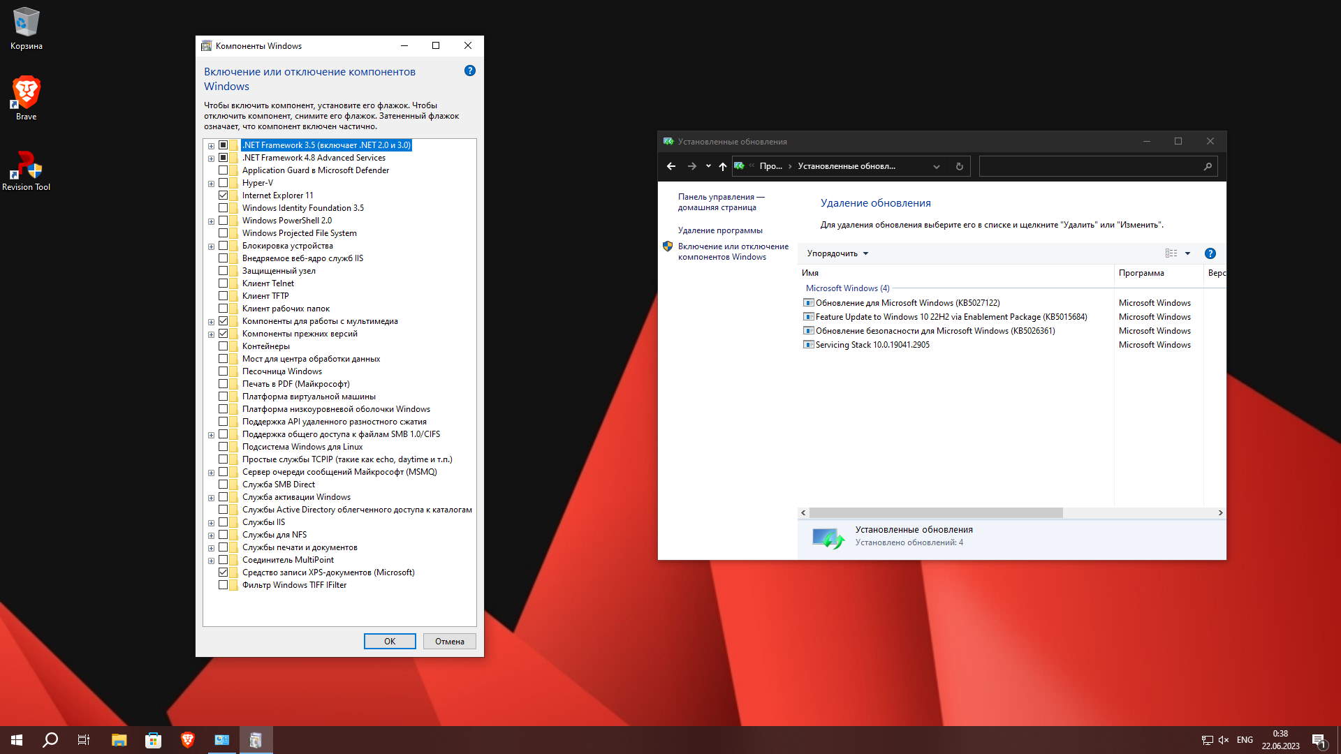Click the horizontal scrollbar in updates list
Image resolution: width=1341 pixels, height=754 pixels.
[936, 513]
